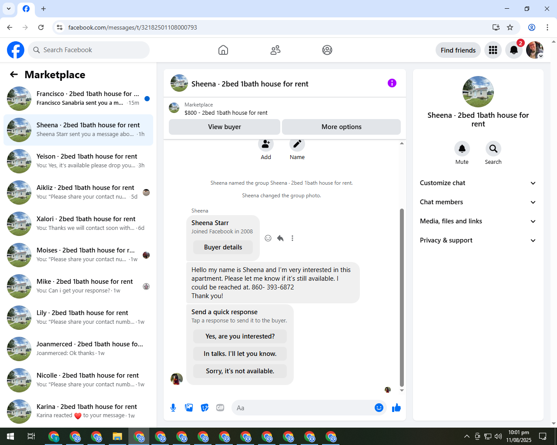Open the account profile picture menu
This screenshot has height=445, width=557.
coord(535,50)
